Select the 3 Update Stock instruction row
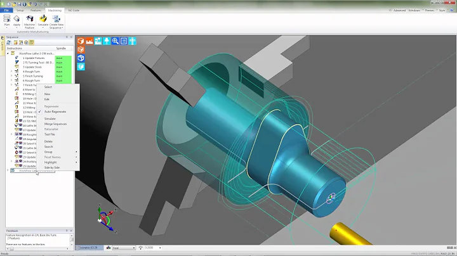This screenshot has height=256, width=457. pyautogui.click(x=32, y=67)
